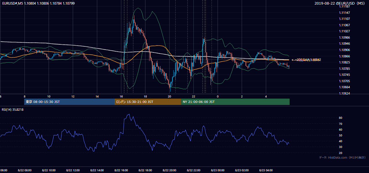
Task: Select the ロンドン 15:30-21:00 JST session bar
Action: tap(148, 102)
